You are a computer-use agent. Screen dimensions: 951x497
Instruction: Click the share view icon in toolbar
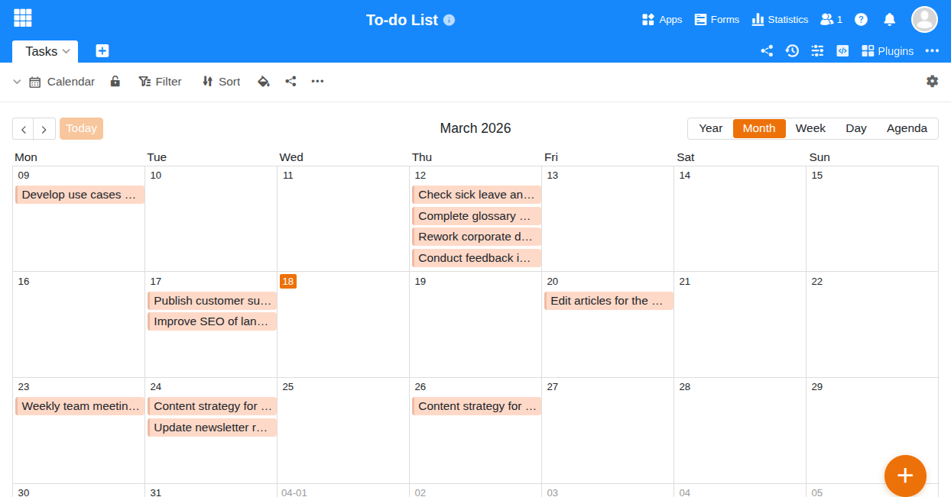point(290,82)
